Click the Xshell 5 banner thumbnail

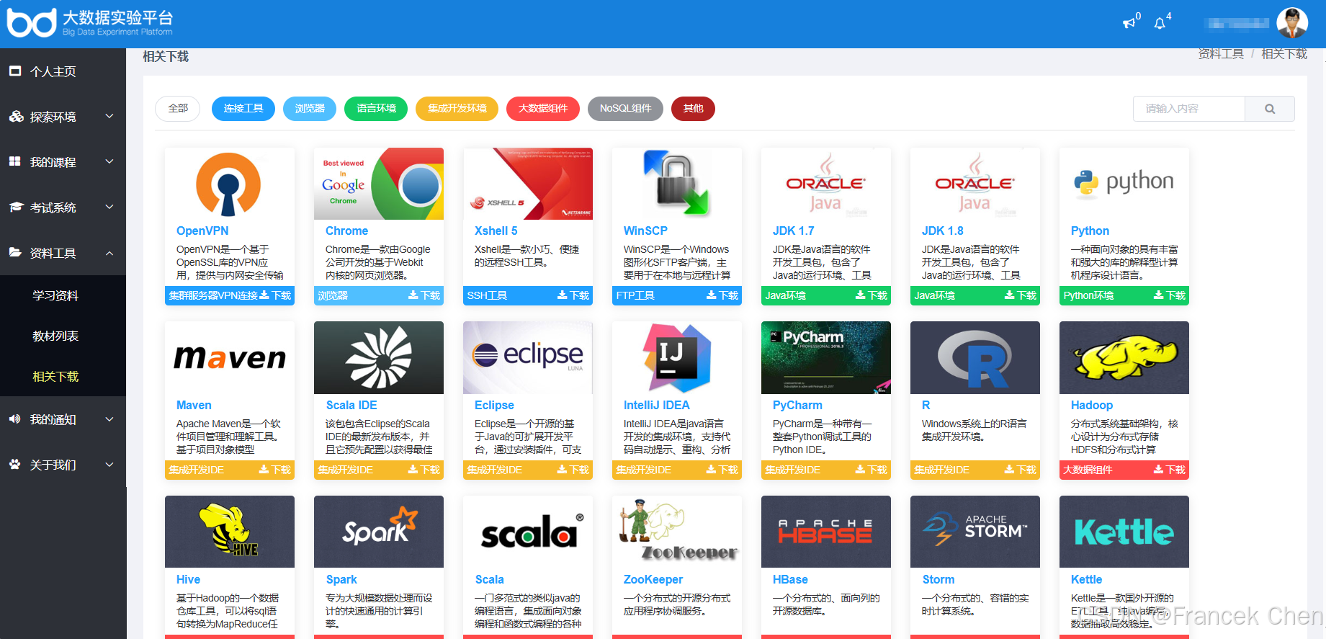(528, 184)
